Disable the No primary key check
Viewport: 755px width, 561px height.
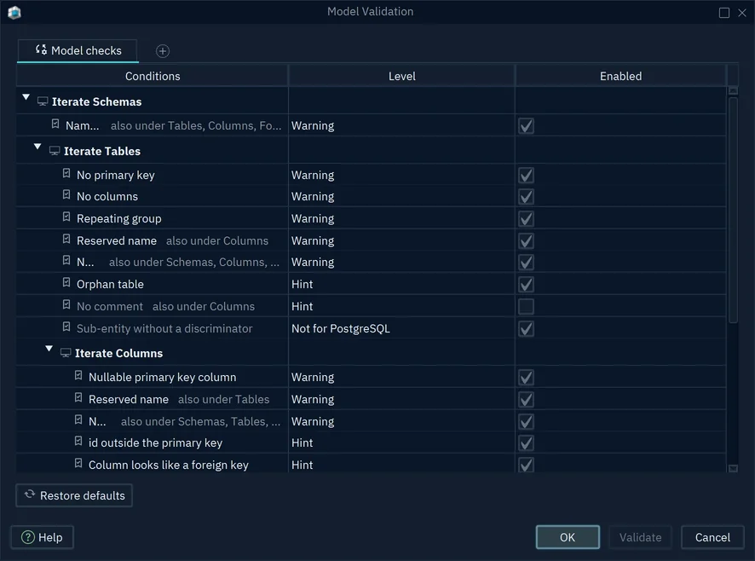(526, 175)
